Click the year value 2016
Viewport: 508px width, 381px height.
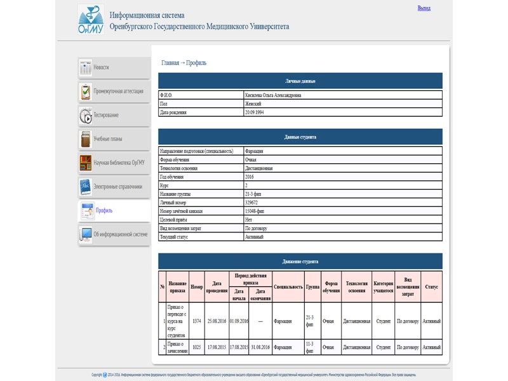pyautogui.click(x=250, y=177)
